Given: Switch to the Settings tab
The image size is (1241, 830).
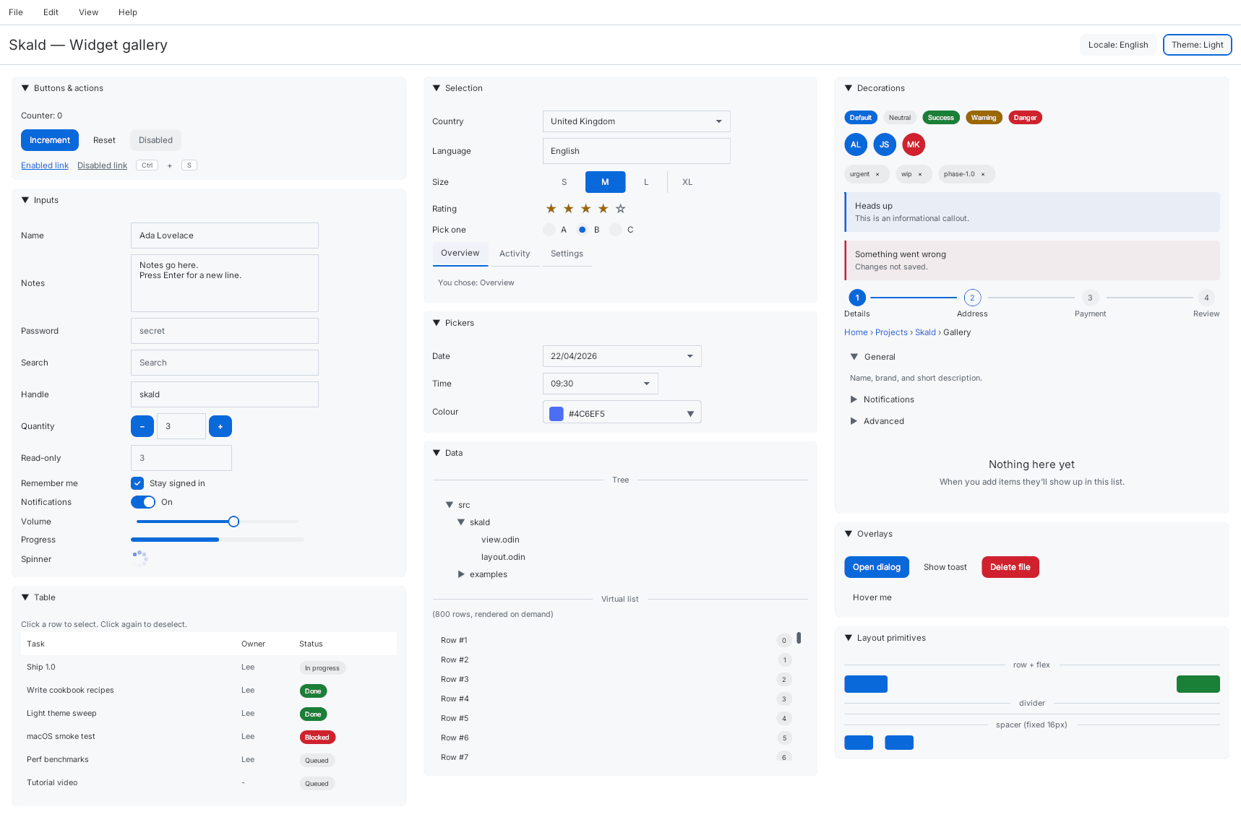Looking at the screenshot, I should pyautogui.click(x=567, y=254).
